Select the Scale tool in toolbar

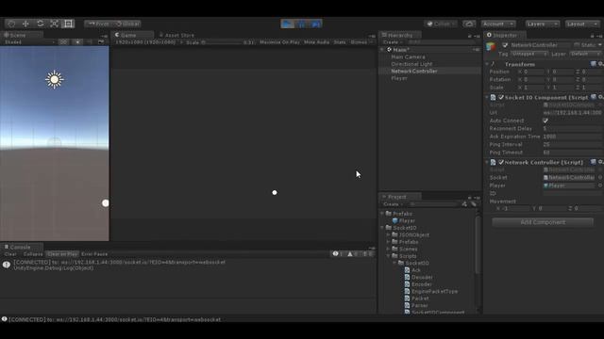(54, 24)
